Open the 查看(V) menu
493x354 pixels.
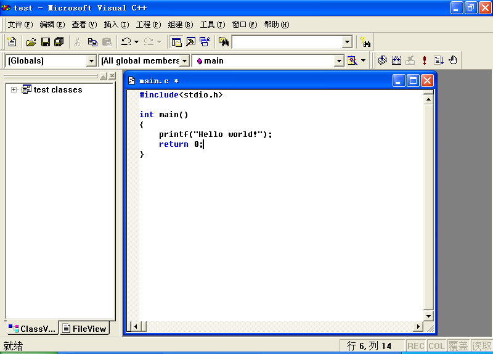[84, 25]
